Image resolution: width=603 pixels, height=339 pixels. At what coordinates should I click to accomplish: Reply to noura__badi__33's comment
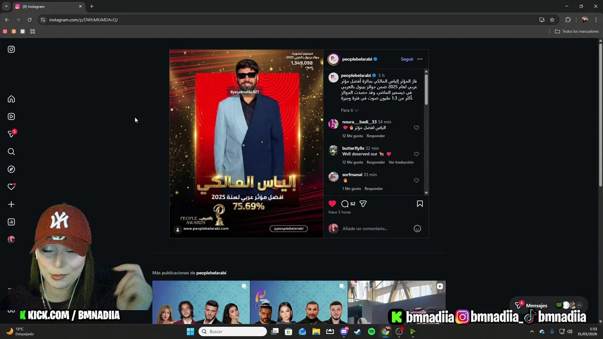[x=375, y=136]
